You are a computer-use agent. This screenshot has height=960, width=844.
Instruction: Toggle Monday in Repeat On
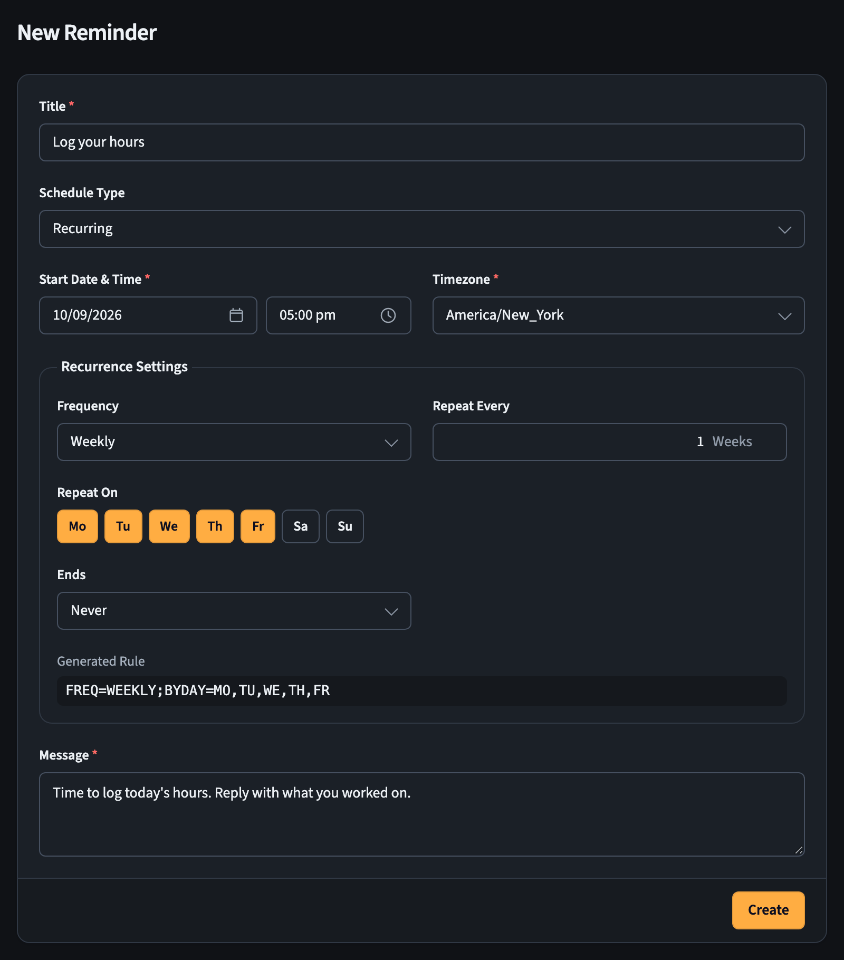pos(78,526)
